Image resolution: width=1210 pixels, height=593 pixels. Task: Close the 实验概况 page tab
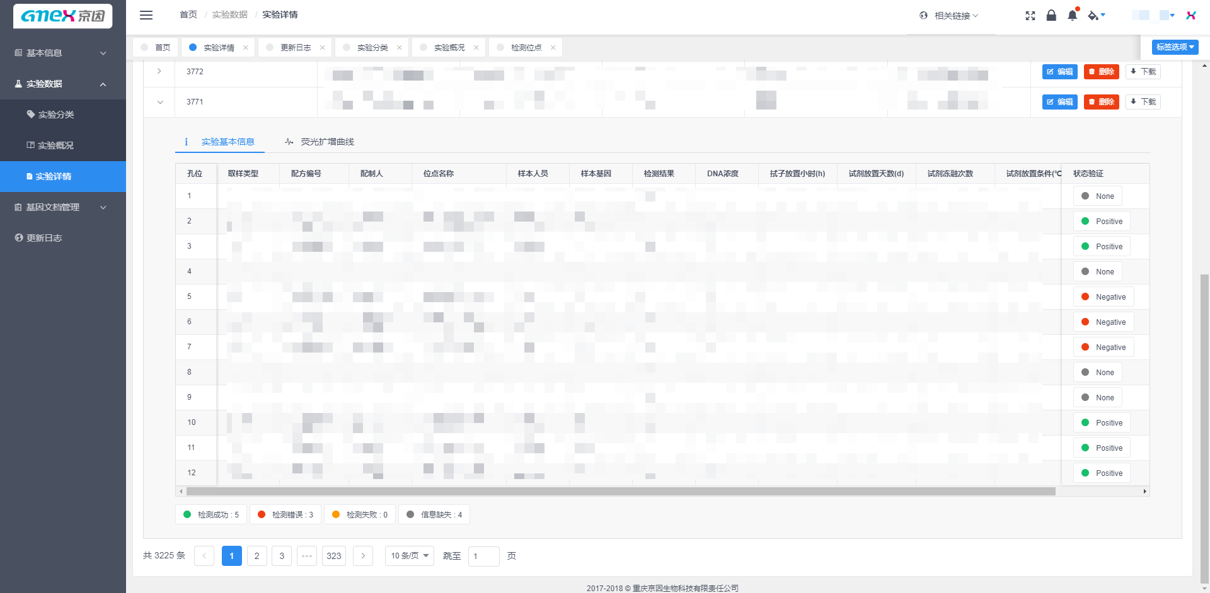tap(476, 48)
